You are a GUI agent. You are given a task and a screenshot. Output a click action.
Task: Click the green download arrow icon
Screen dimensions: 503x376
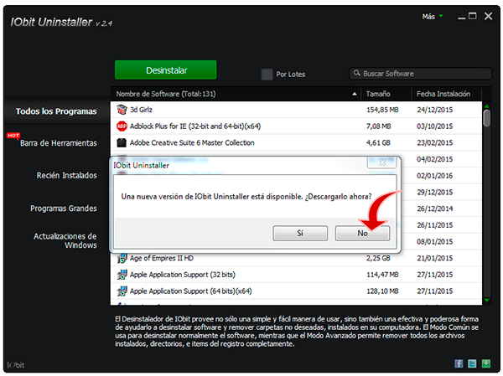(485, 363)
